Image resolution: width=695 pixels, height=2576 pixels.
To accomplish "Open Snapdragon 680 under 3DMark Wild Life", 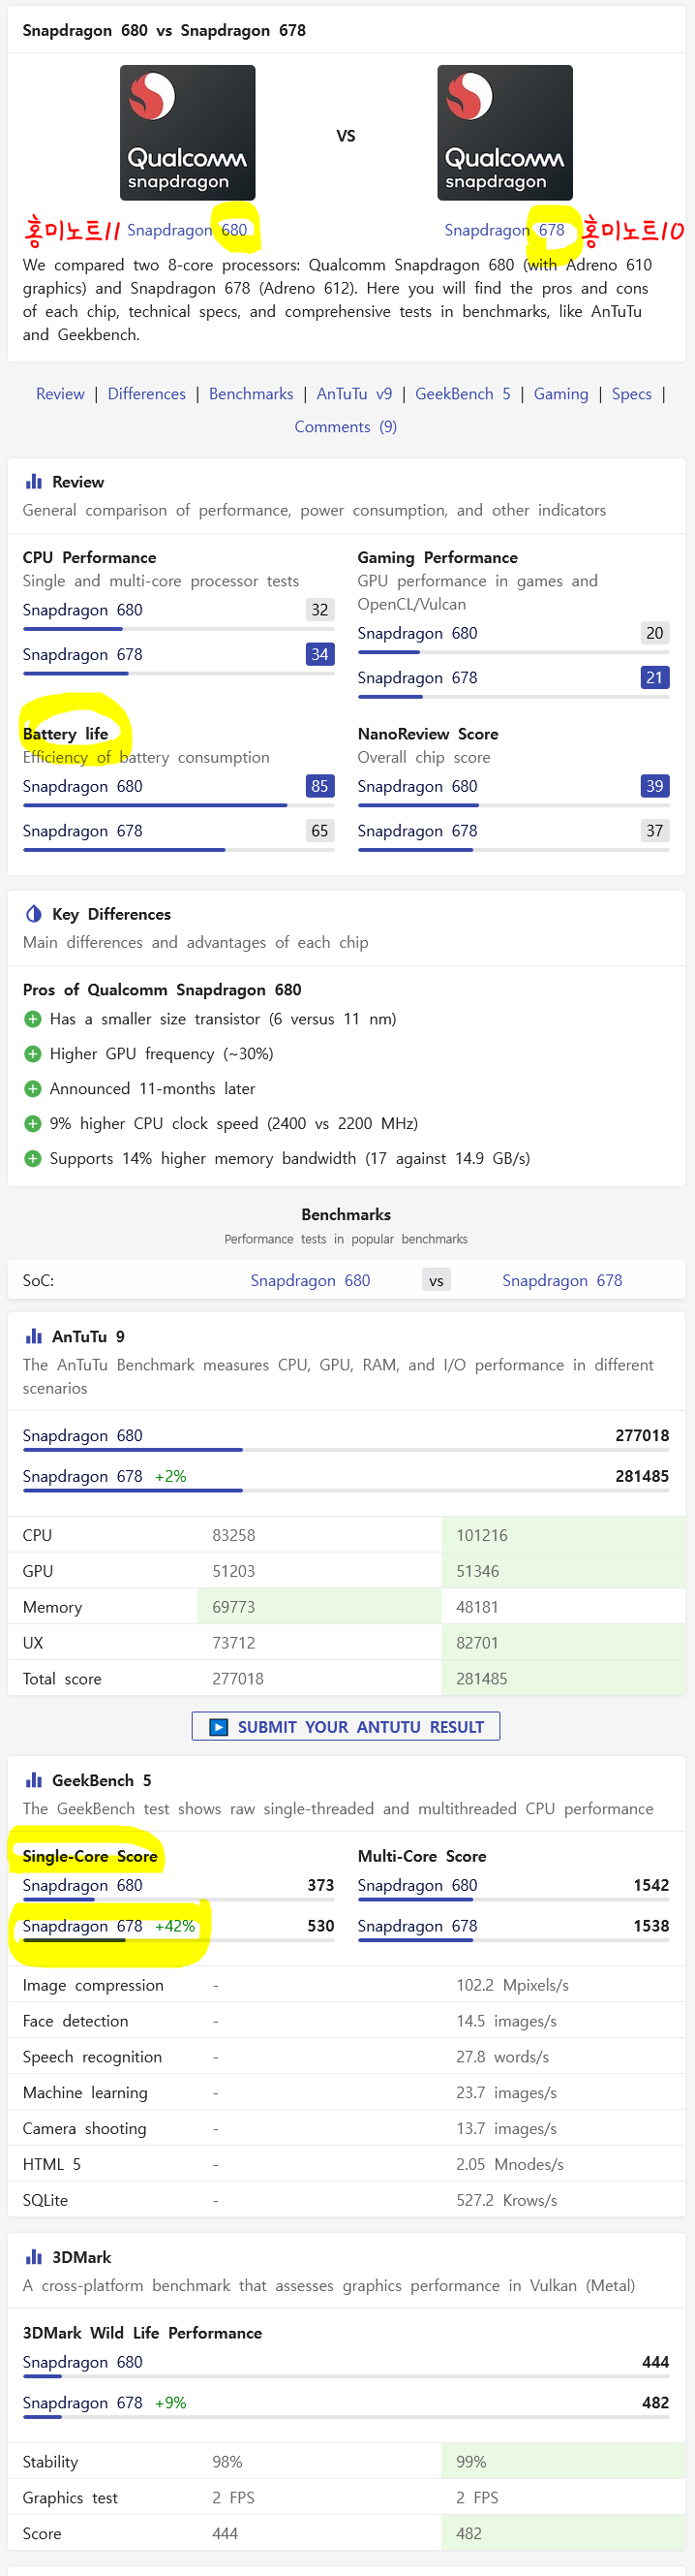I will tap(83, 2363).
